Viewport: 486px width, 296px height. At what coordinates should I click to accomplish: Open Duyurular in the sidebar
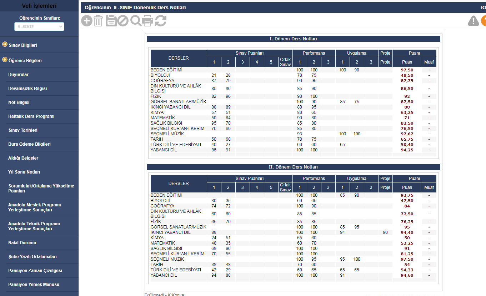tap(18, 75)
